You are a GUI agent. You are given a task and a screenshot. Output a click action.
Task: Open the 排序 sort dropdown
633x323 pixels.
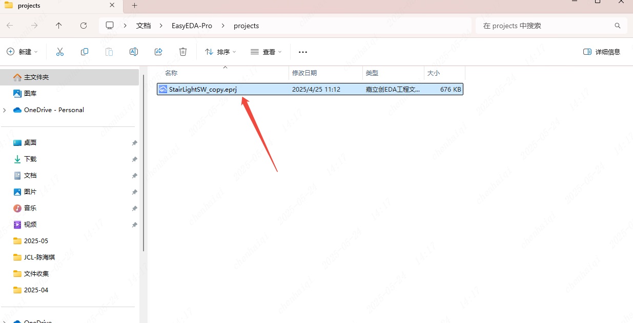tap(220, 52)
